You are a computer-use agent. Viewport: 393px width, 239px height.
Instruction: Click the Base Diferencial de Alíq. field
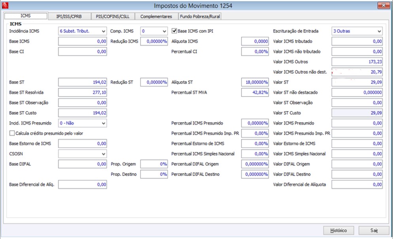(83, 184)
